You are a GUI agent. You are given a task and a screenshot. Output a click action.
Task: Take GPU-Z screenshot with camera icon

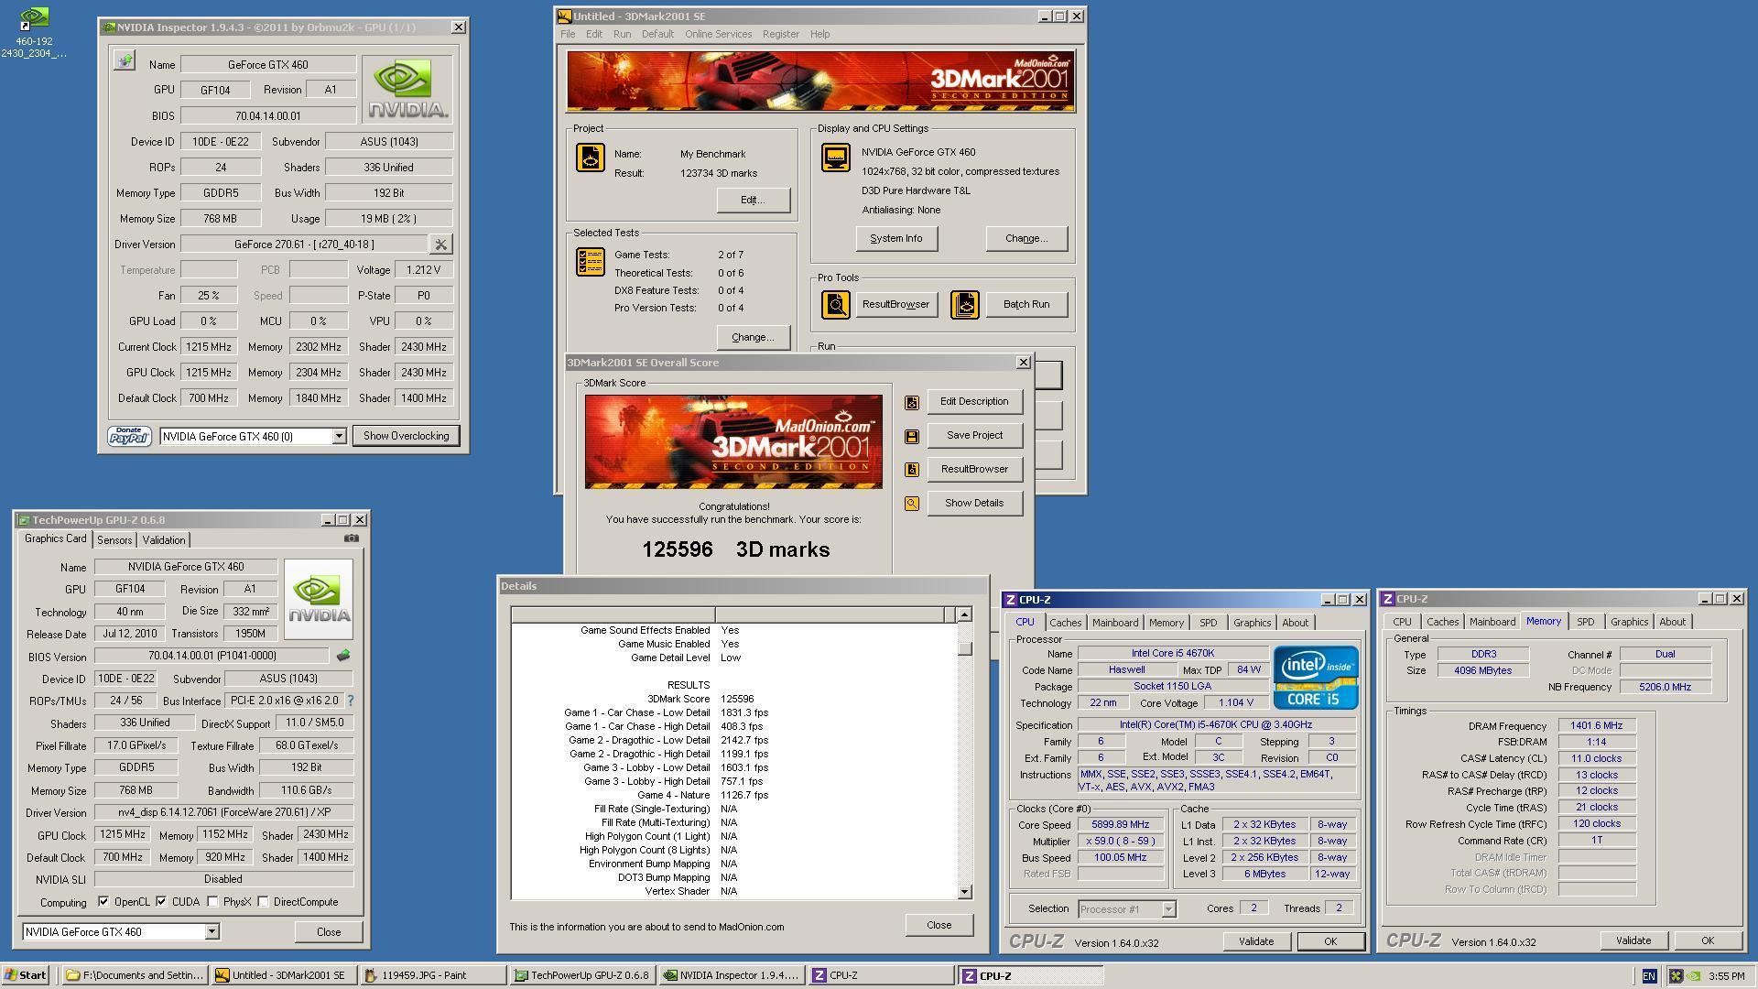[x=351, y=538]
